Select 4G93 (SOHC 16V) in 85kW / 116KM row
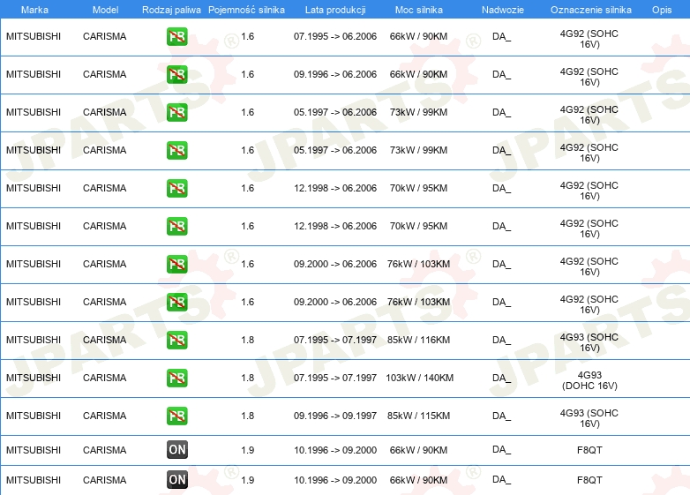The image size is (690, 495). [589, 342]
